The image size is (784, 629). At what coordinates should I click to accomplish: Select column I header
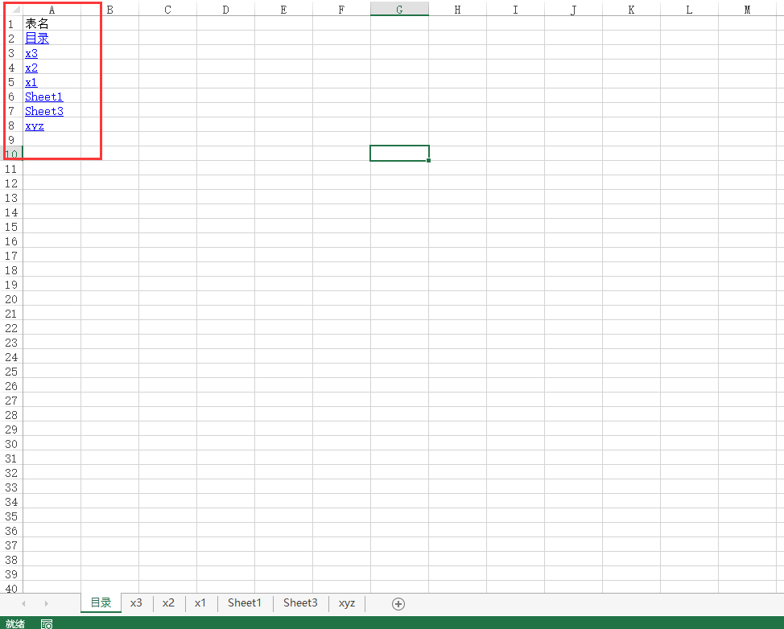tap(515, 10)
